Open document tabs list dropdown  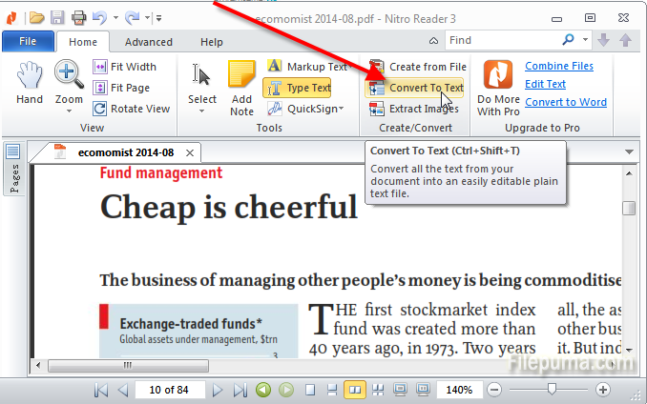pyautogui.click(x=629, y=151)
